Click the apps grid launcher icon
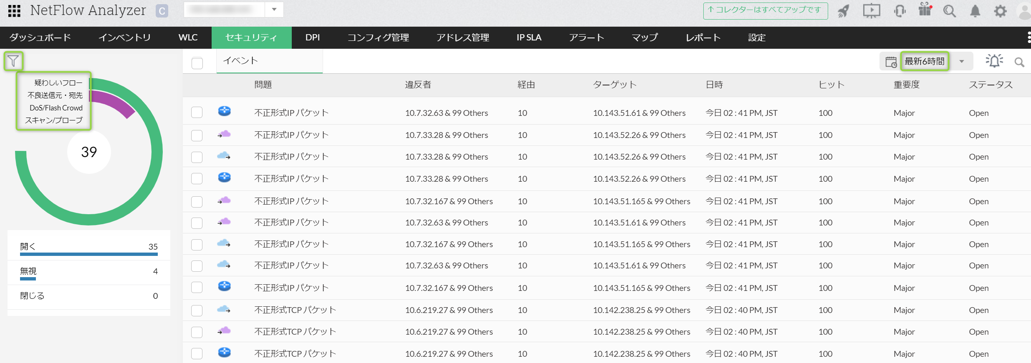 14,10
